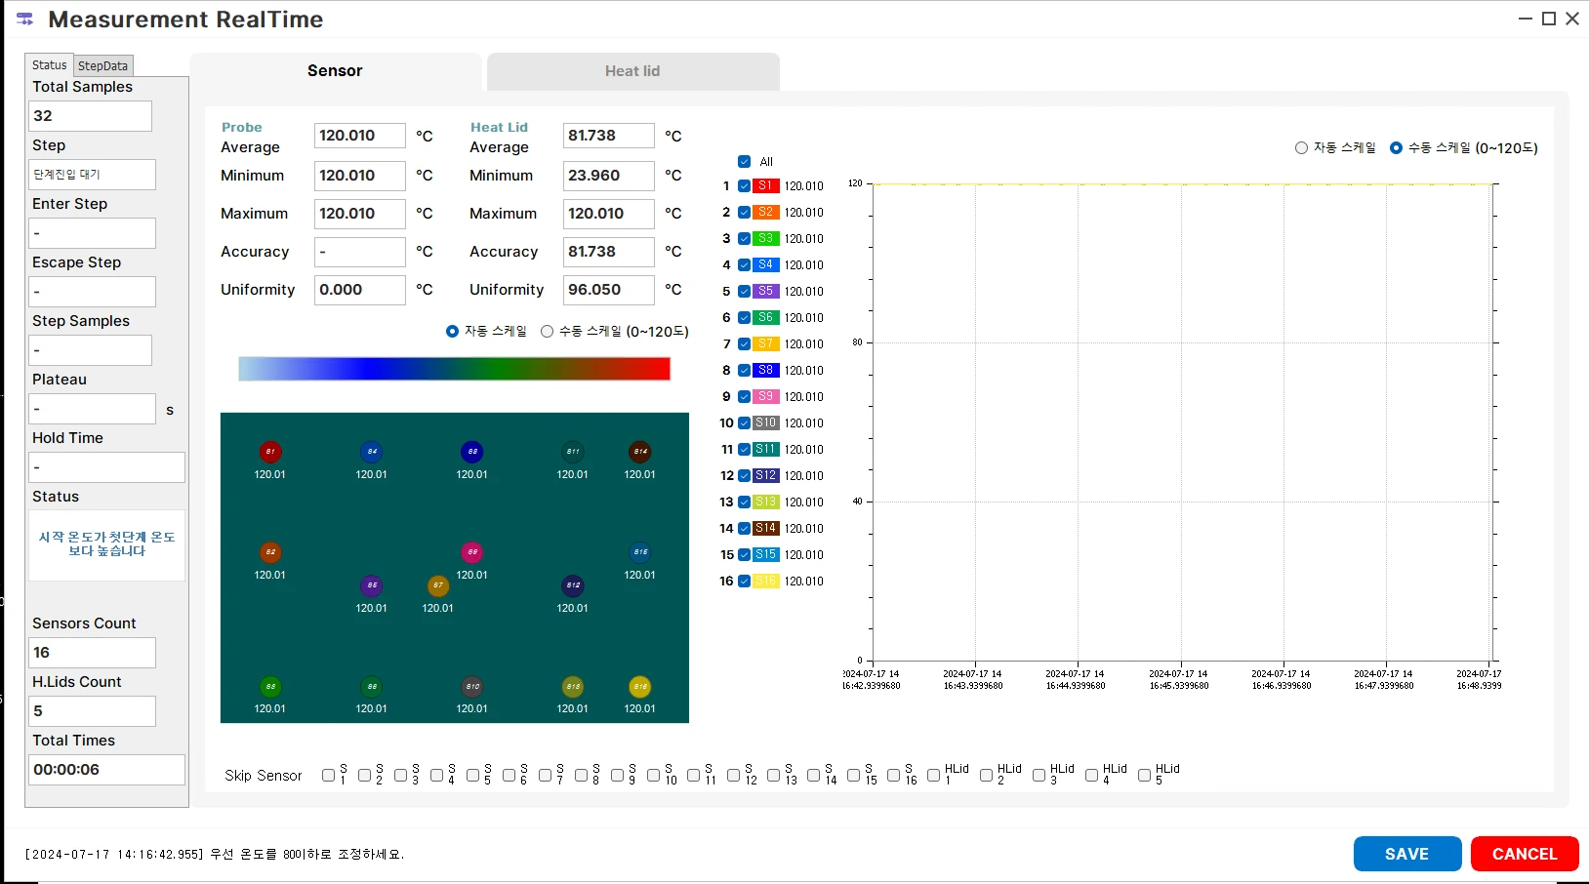This screenshot has width=1589, height=884.
Task: Enable the Skip Sensor HLid 3 checkbox
Action: [1039, 776]
